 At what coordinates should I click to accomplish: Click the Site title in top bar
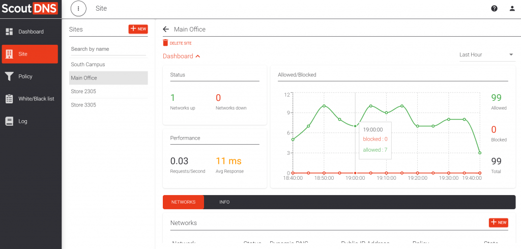101,8
